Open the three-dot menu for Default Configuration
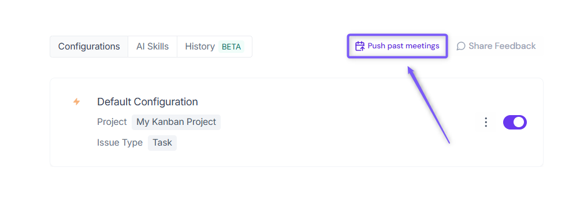The height and width of the screenshot is (221, 569). coord(486,122)
